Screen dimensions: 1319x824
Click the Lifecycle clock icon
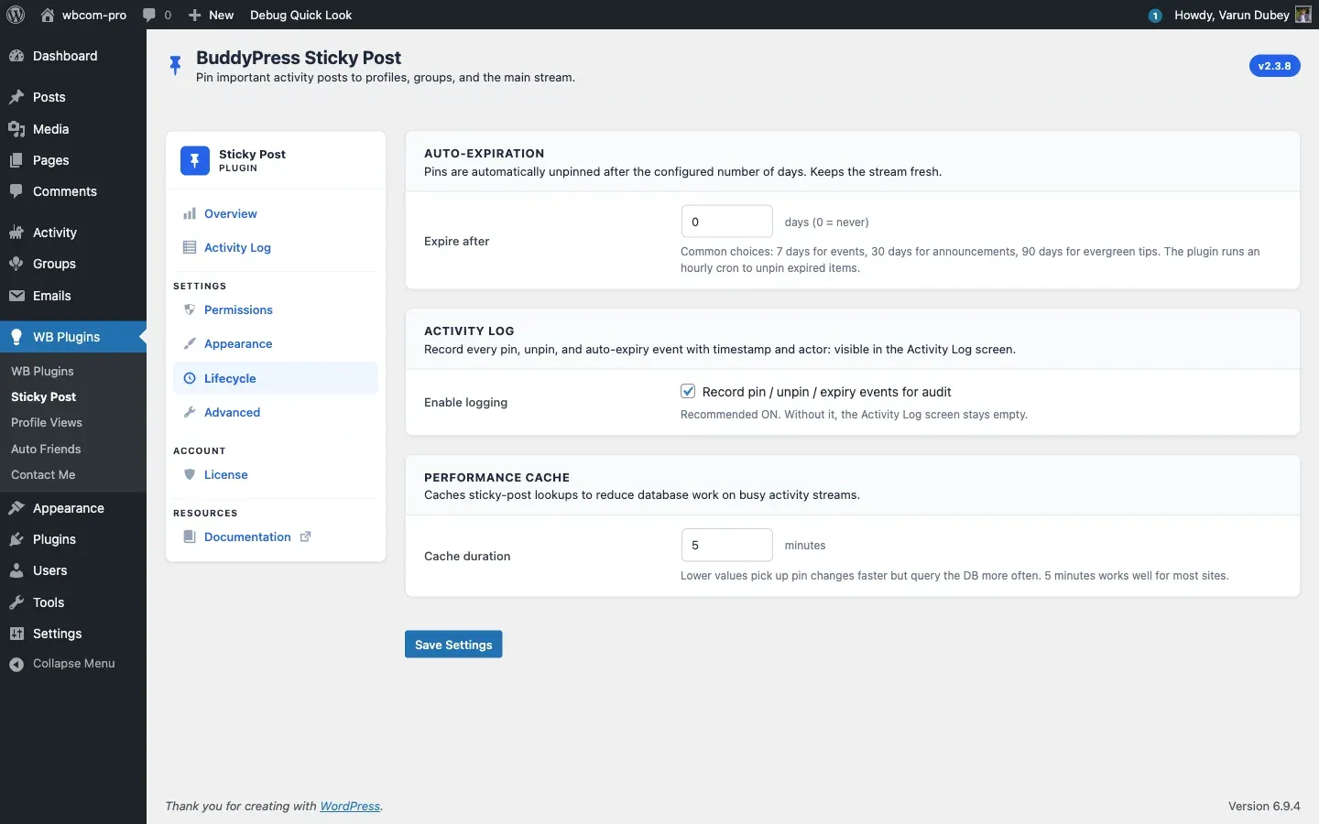click(190, 378)
